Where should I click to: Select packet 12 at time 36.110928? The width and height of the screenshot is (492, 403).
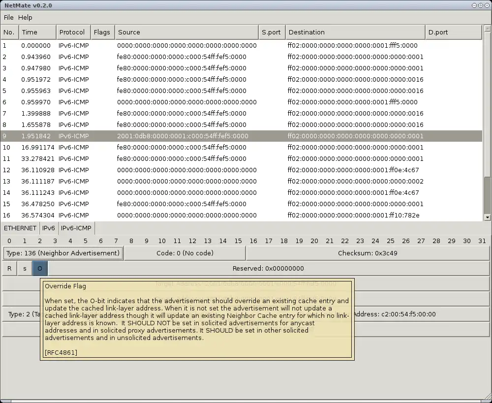(241, 170)
